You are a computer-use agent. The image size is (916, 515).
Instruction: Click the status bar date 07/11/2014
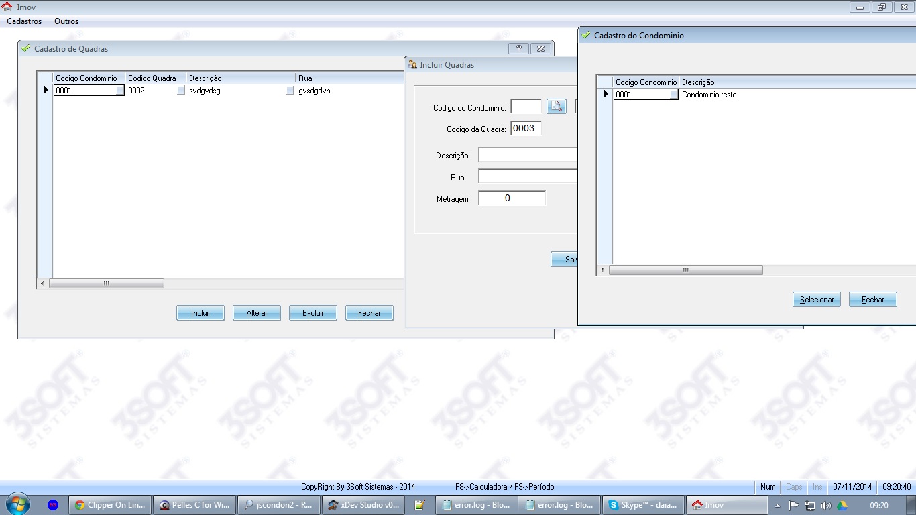pyautogui.click(x=852, y=487)
